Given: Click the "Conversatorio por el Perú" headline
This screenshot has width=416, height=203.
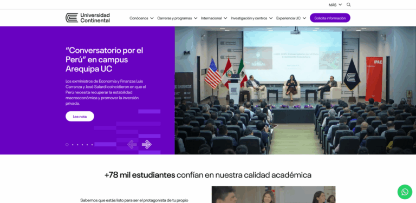Looking at the screenshot, I should tap(104, 60).
